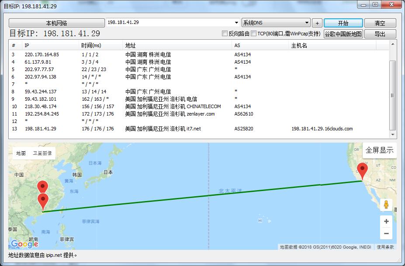Click the lower red map pin in Guangzhou
The height and width of the screenshot is (266, 405).
[43, 201]
